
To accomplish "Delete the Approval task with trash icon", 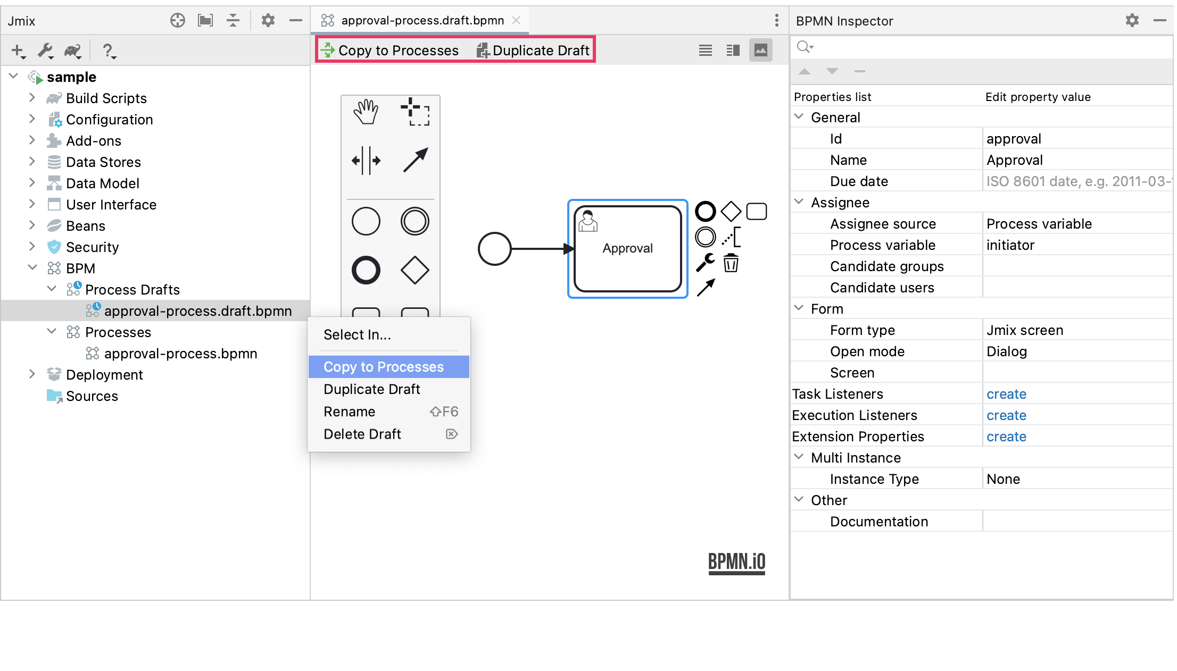I will (731, 262).
